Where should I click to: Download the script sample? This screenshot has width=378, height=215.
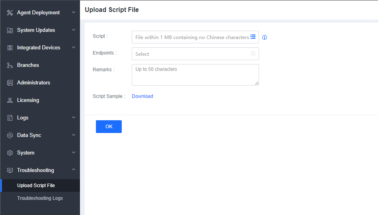[x=142, y=96]
